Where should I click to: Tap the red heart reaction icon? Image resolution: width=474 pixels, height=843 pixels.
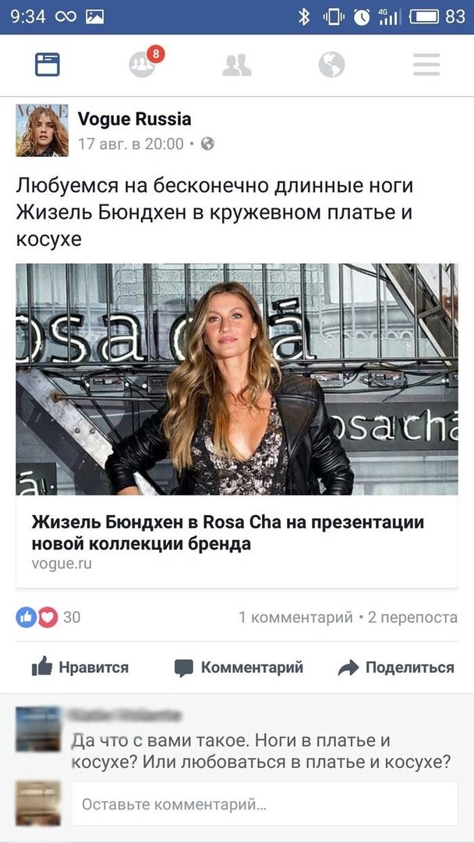click(48, 617)
